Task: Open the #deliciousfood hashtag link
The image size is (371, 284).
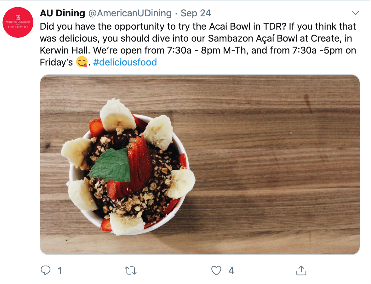Action: (125, 62)
